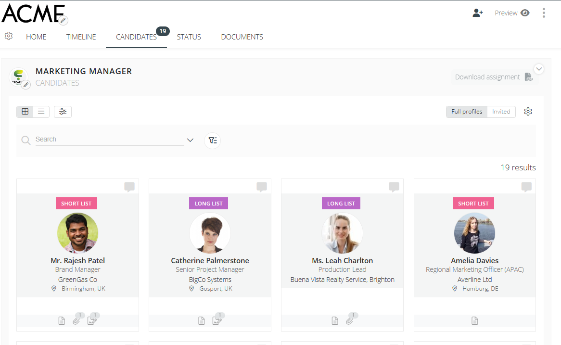Expand the search dropdown chevron
Viewport: 561px width, 345px height.
point(191,140)
